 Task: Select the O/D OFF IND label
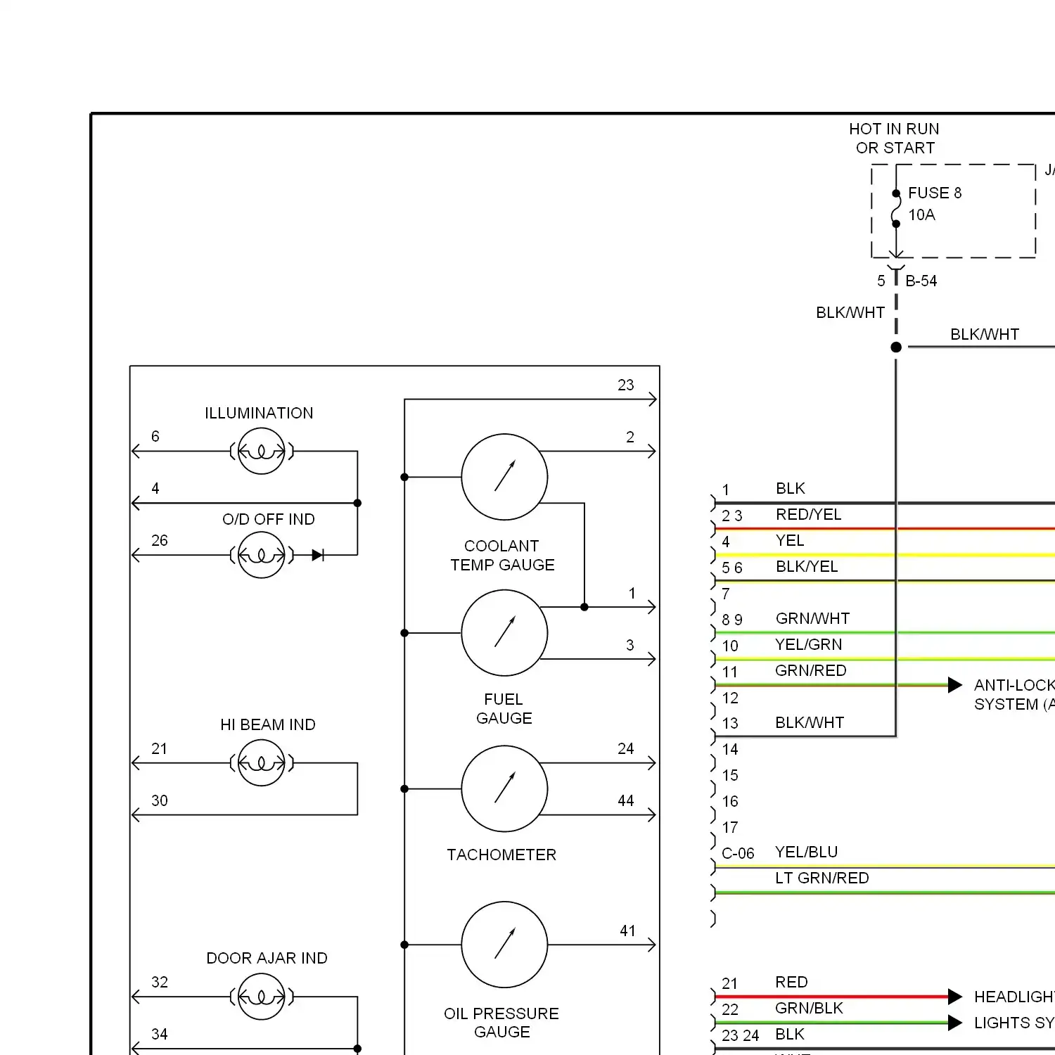click(269, 519)
